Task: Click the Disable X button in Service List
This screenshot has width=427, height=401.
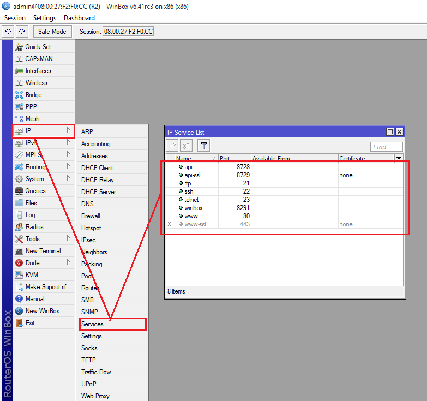Action: (x=187, y=146)
